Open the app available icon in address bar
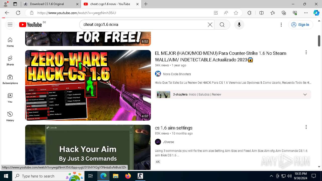This screenshot has height=181, width=322. tap(216, 13)
